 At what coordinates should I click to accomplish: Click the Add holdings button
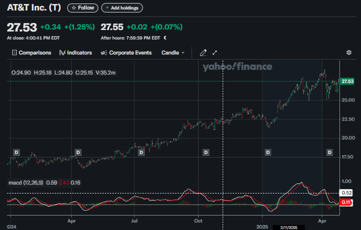pyautogui.click(x=122, y=8)
